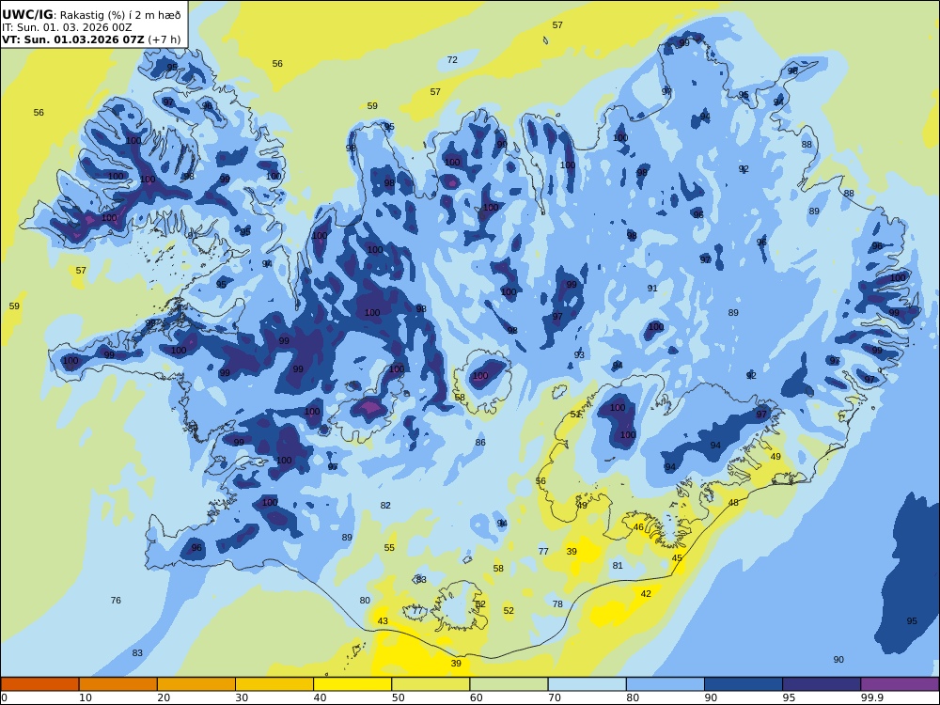Click the 80–90 medium blue legend swatch

pos(665,684)
